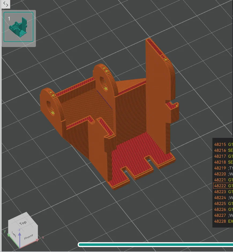Image resolution: width=233 pixels, height=252 pixels.
Task: Click the Left face of the view cube
Action: (14, 234)
